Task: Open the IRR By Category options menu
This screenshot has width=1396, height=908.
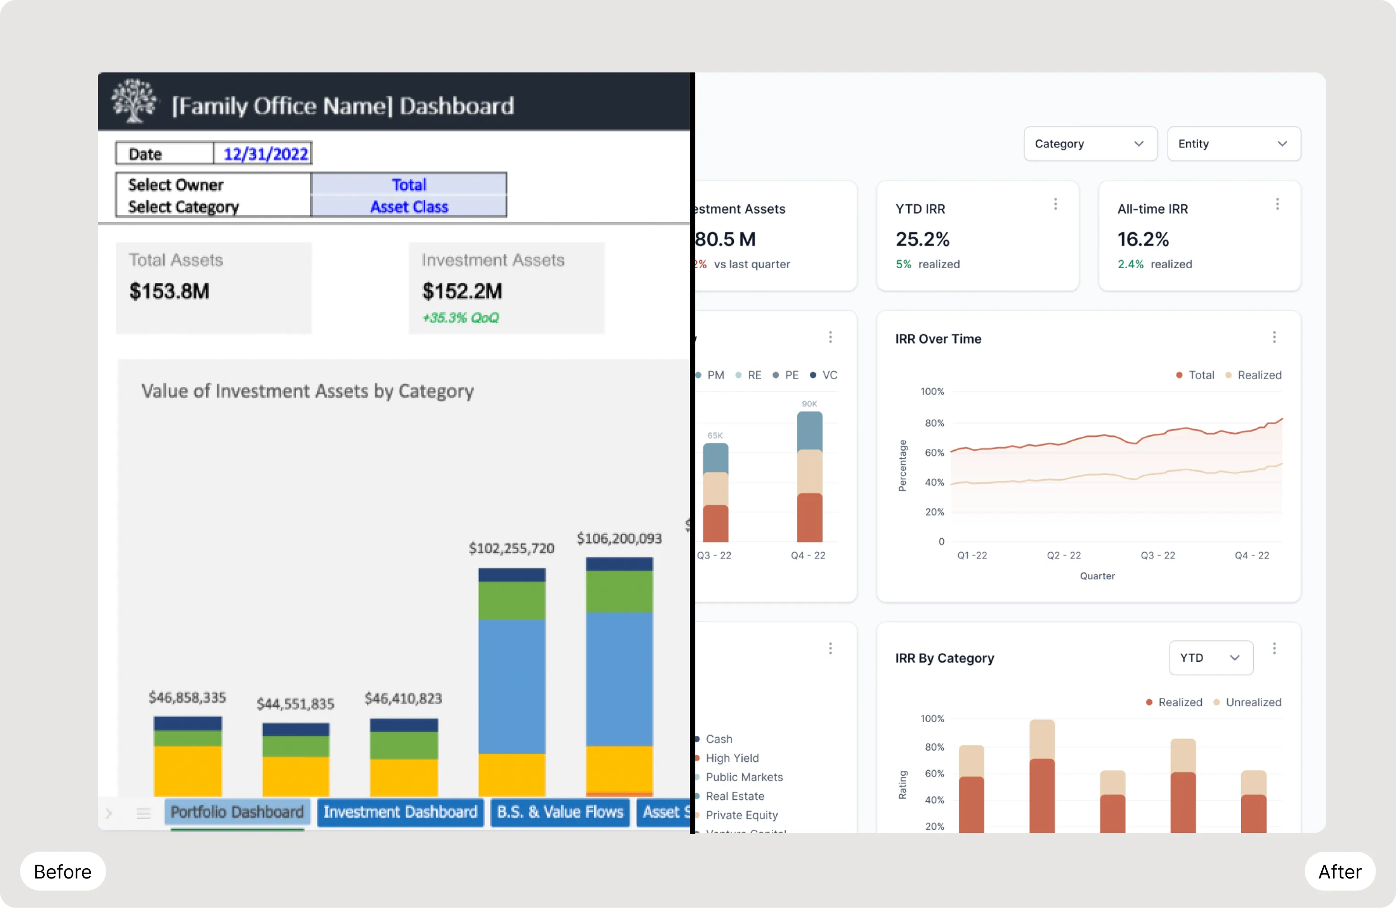Action: point(1274,648)
